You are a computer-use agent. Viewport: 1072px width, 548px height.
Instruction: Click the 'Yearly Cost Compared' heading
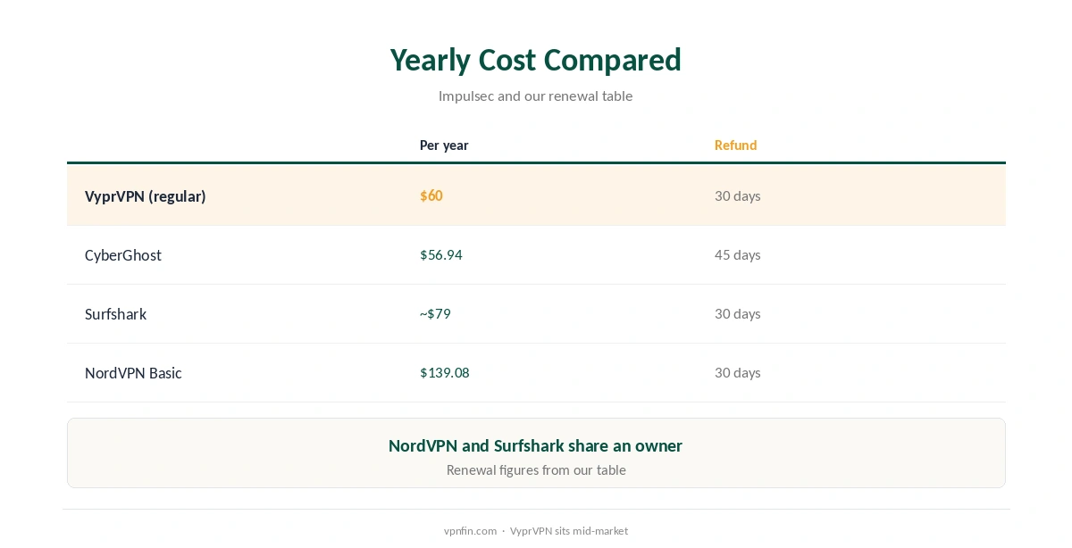click(x=536, y=60)
